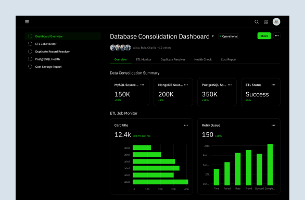Open ETL Status card options menu

click(273, 85)
